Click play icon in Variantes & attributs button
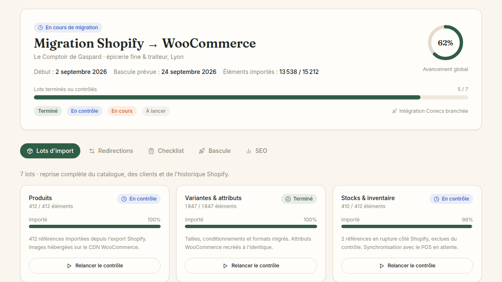This screenshot has height=282, width=502. (x=225, y=266)
